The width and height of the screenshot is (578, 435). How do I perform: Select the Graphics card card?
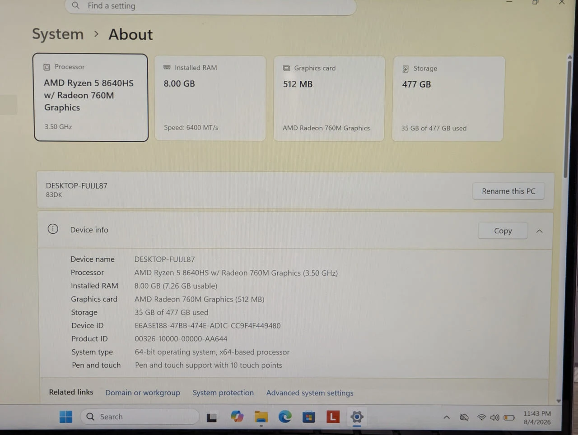click(329, 98)
